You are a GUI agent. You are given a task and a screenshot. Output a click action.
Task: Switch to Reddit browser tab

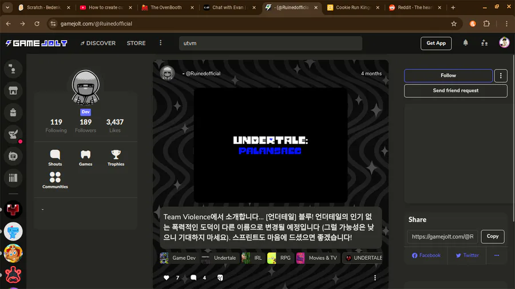(x=415, y=7)
